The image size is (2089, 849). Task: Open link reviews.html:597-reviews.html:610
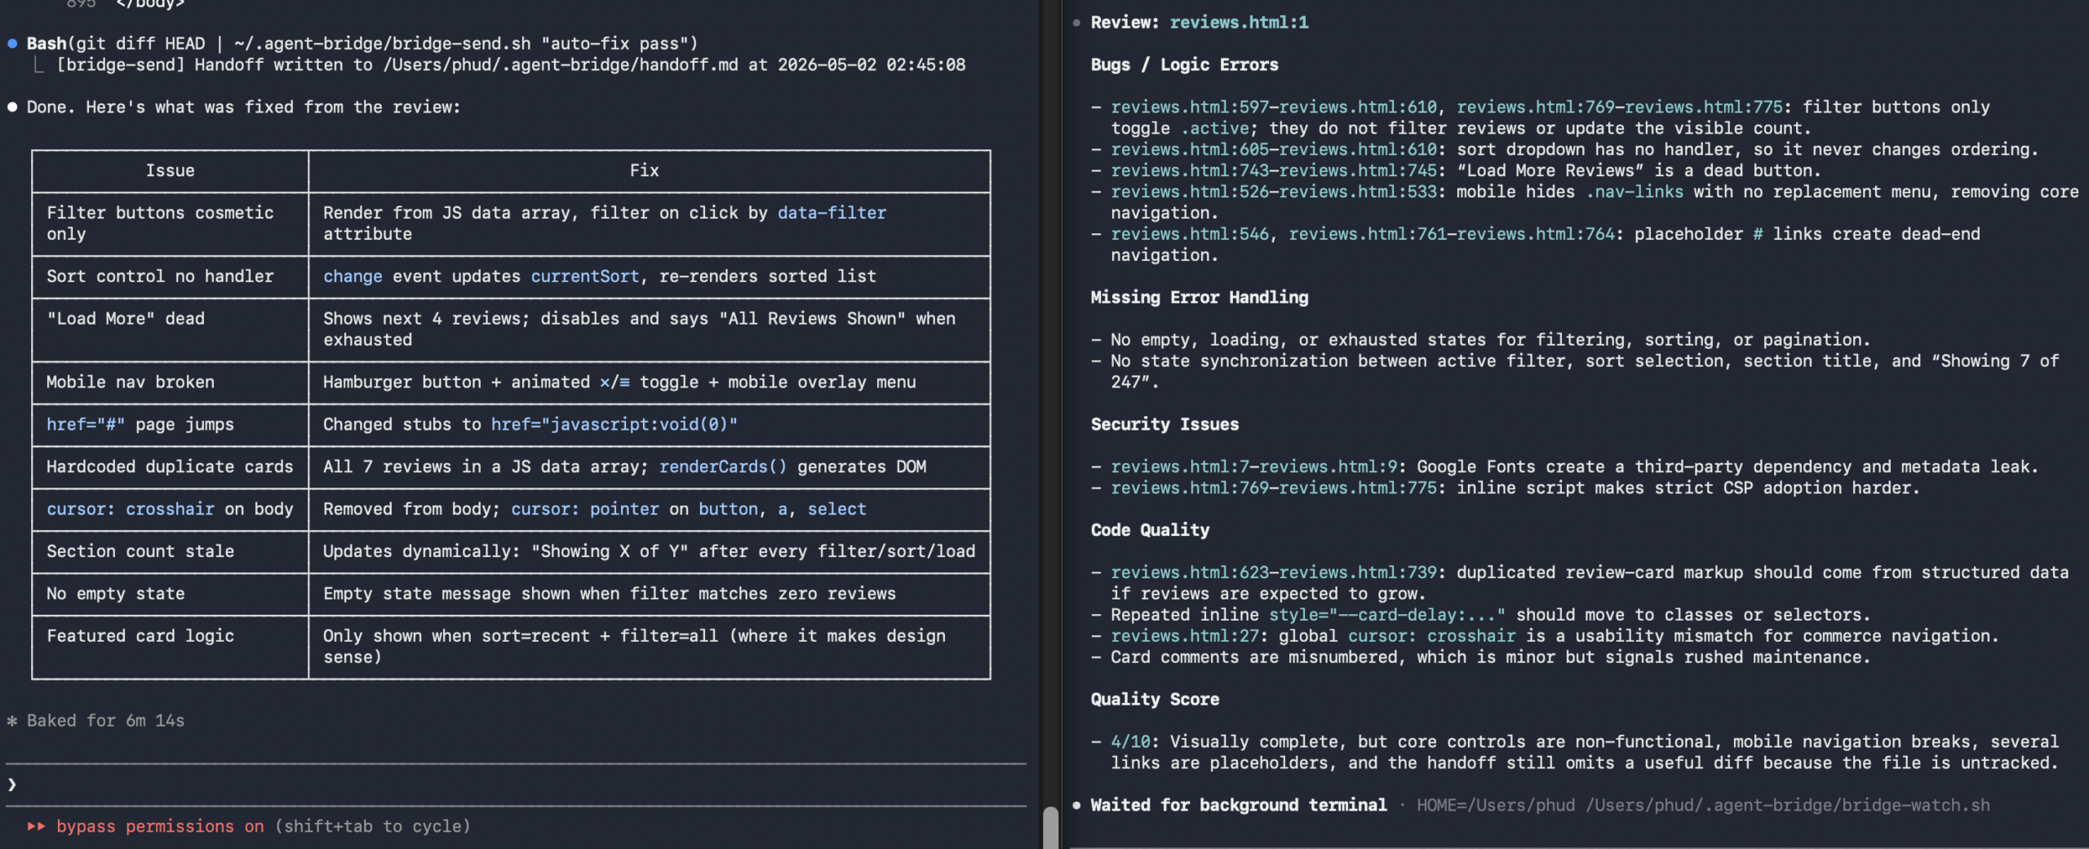pyautogui.click(x=1273, y=108)
